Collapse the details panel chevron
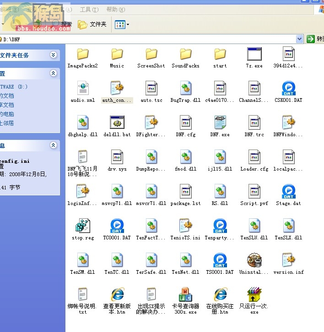Image resolution: width=324 pixels, height=332 pixels. click(53, 145)
